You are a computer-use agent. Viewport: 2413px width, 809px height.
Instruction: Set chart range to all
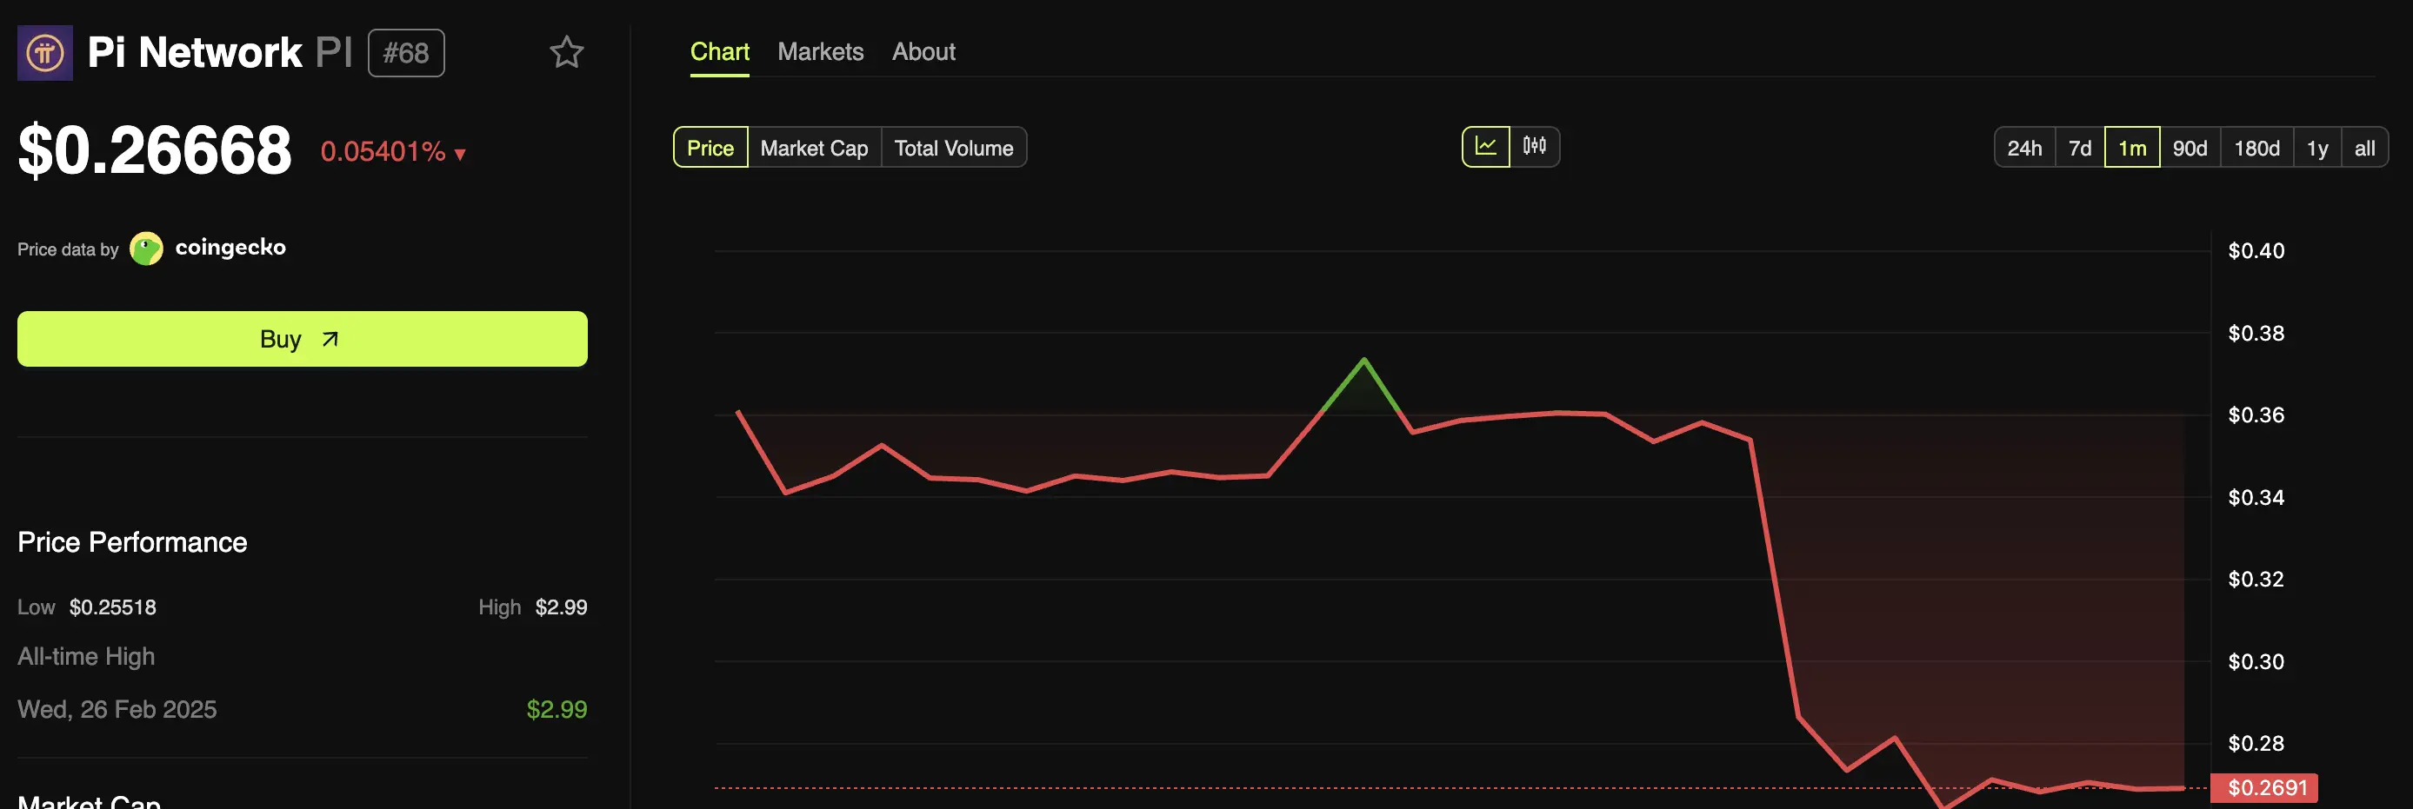click(x=2364, y=147)
